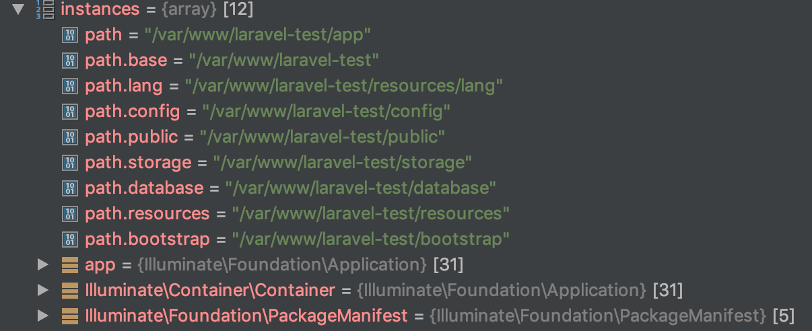Image resolution: width=812 pixels, height=331 pixels.
Task: Click the "/var/www/laravel-test/storage" value string
Action: click(x=343, y=163)
